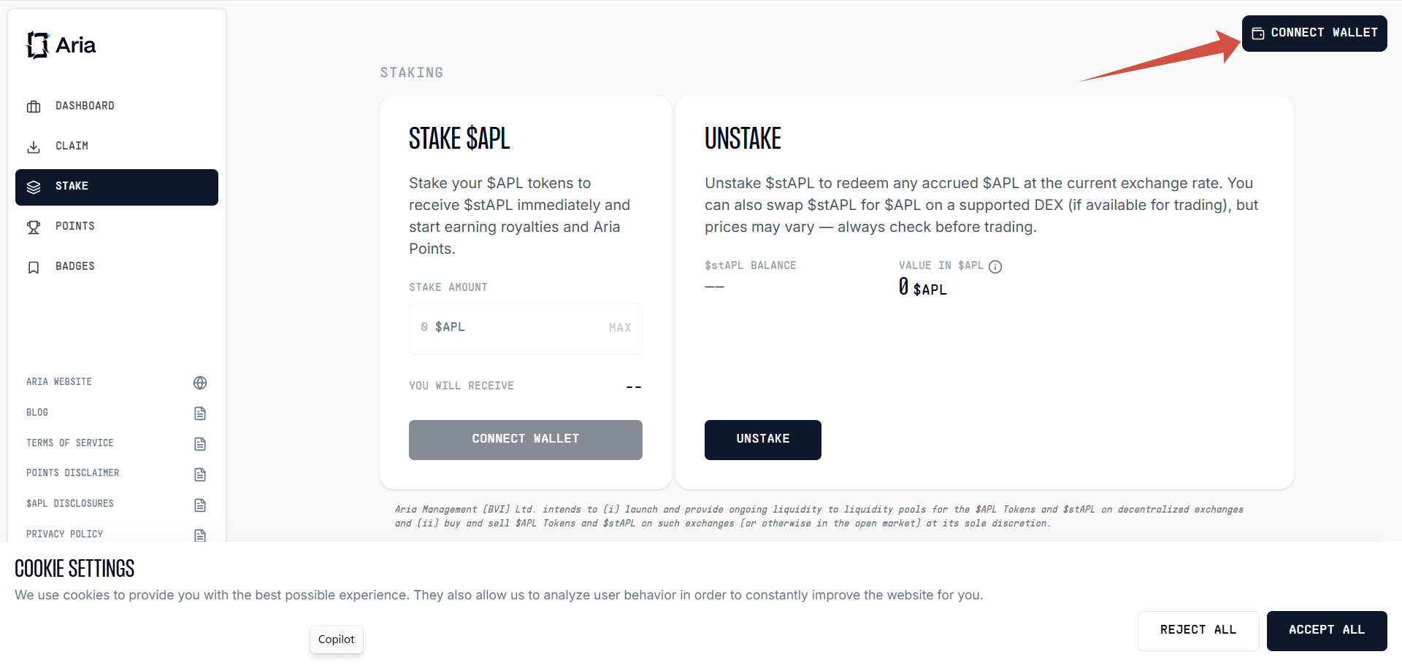Click the document icon beside Blog
The image size is (1402, 665).
click(x=200, y=413)
